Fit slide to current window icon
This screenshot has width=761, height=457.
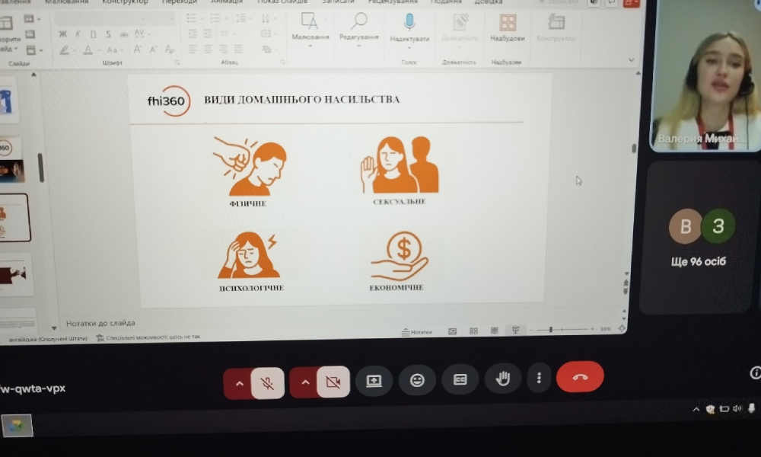[x=622, y=328]
